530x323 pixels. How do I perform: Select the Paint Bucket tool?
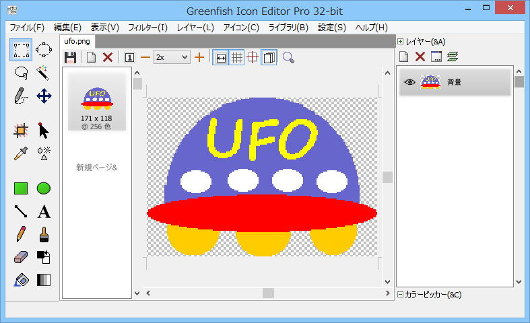coord(21,279)
